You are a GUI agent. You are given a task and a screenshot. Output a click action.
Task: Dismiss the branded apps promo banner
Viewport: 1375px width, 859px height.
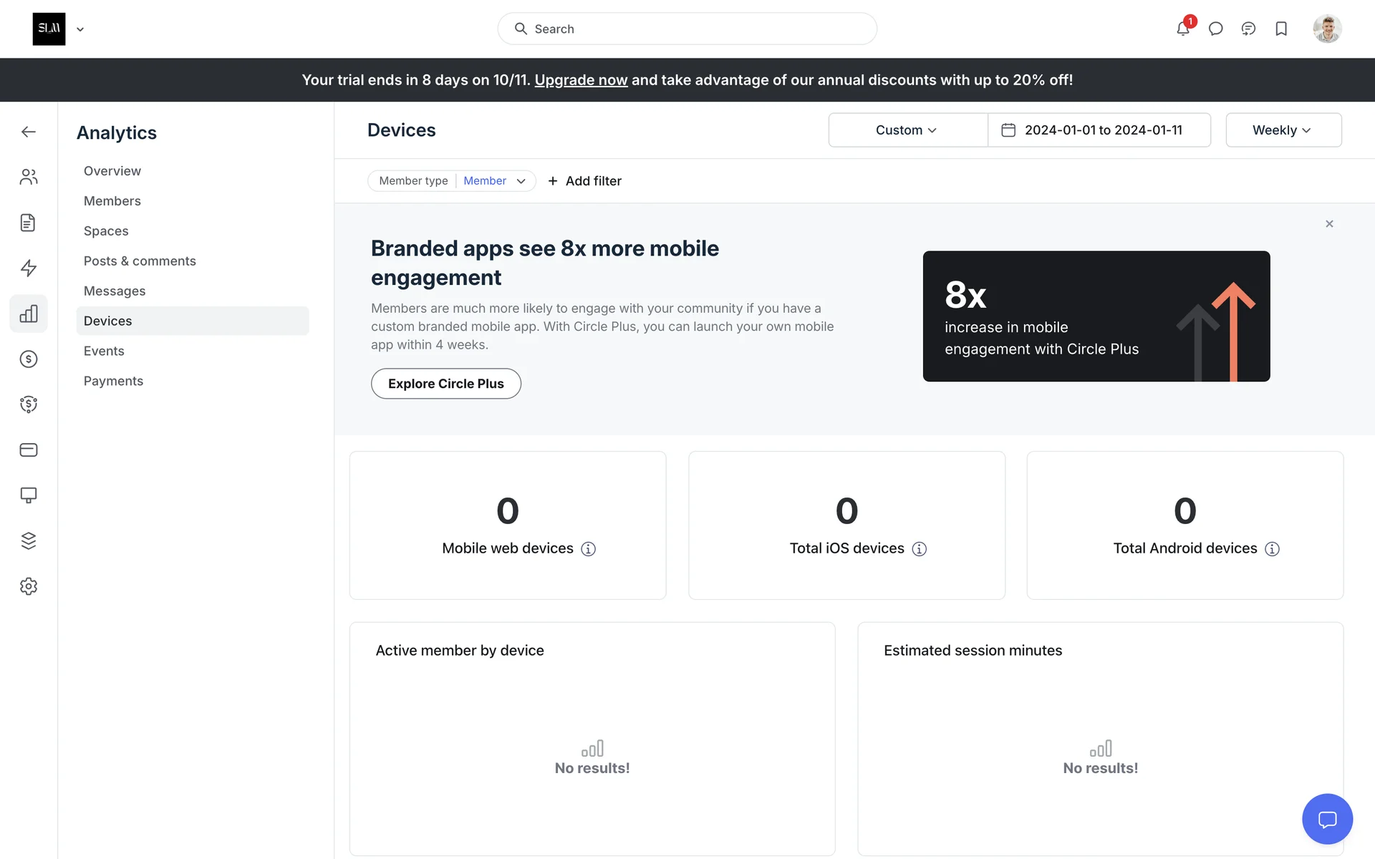tap(1329, 224)
